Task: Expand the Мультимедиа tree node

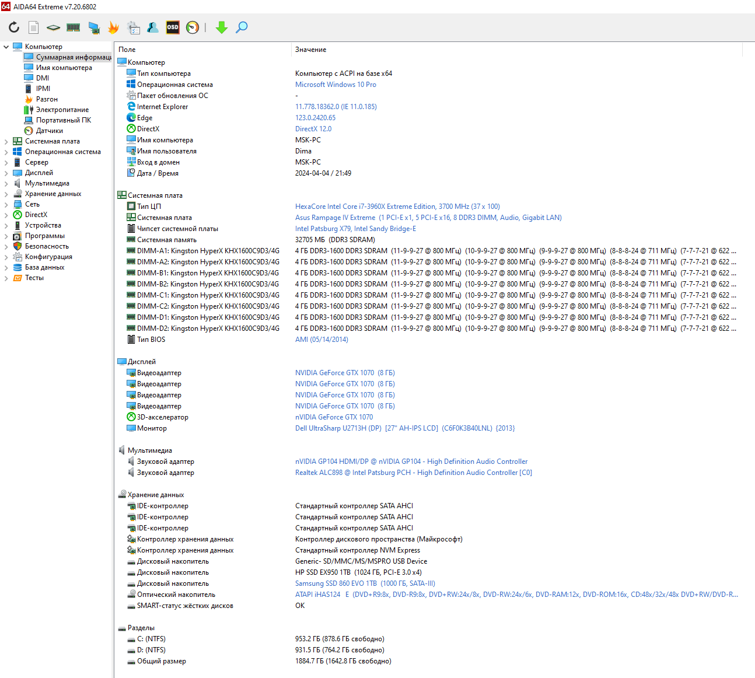Action: (x=6, y=183)
